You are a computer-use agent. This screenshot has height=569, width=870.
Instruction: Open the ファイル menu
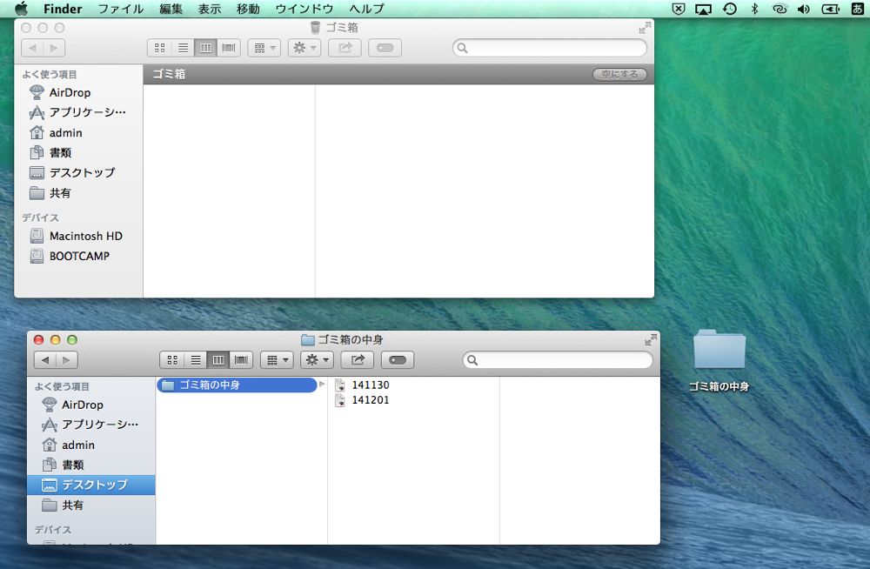click(121, 9)
